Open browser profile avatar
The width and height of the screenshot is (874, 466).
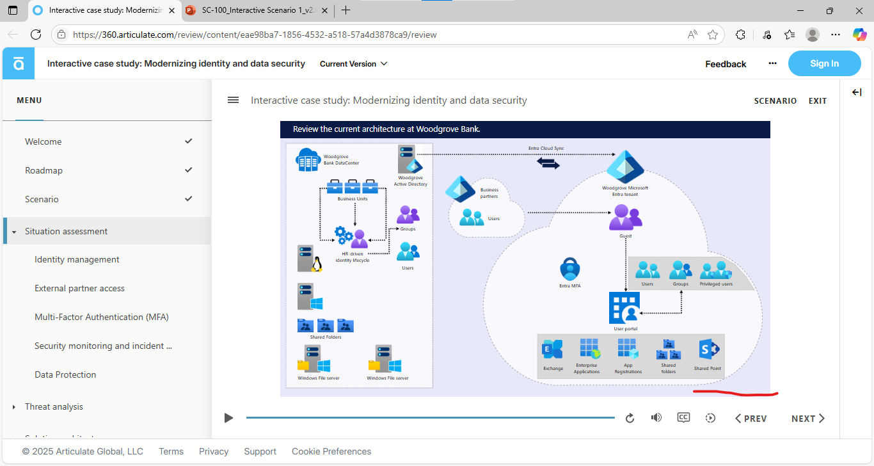tap(813, 35)
